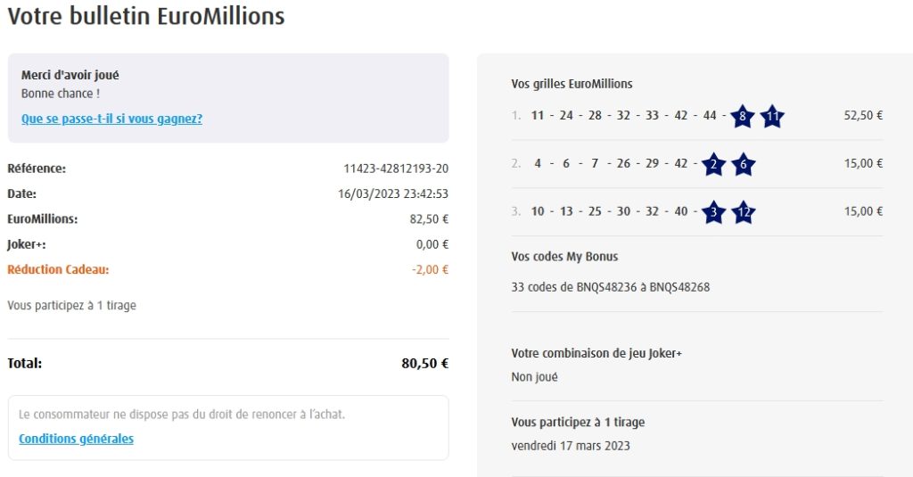Click the draw date vendredi 17 mars 2023

point(571,445)
